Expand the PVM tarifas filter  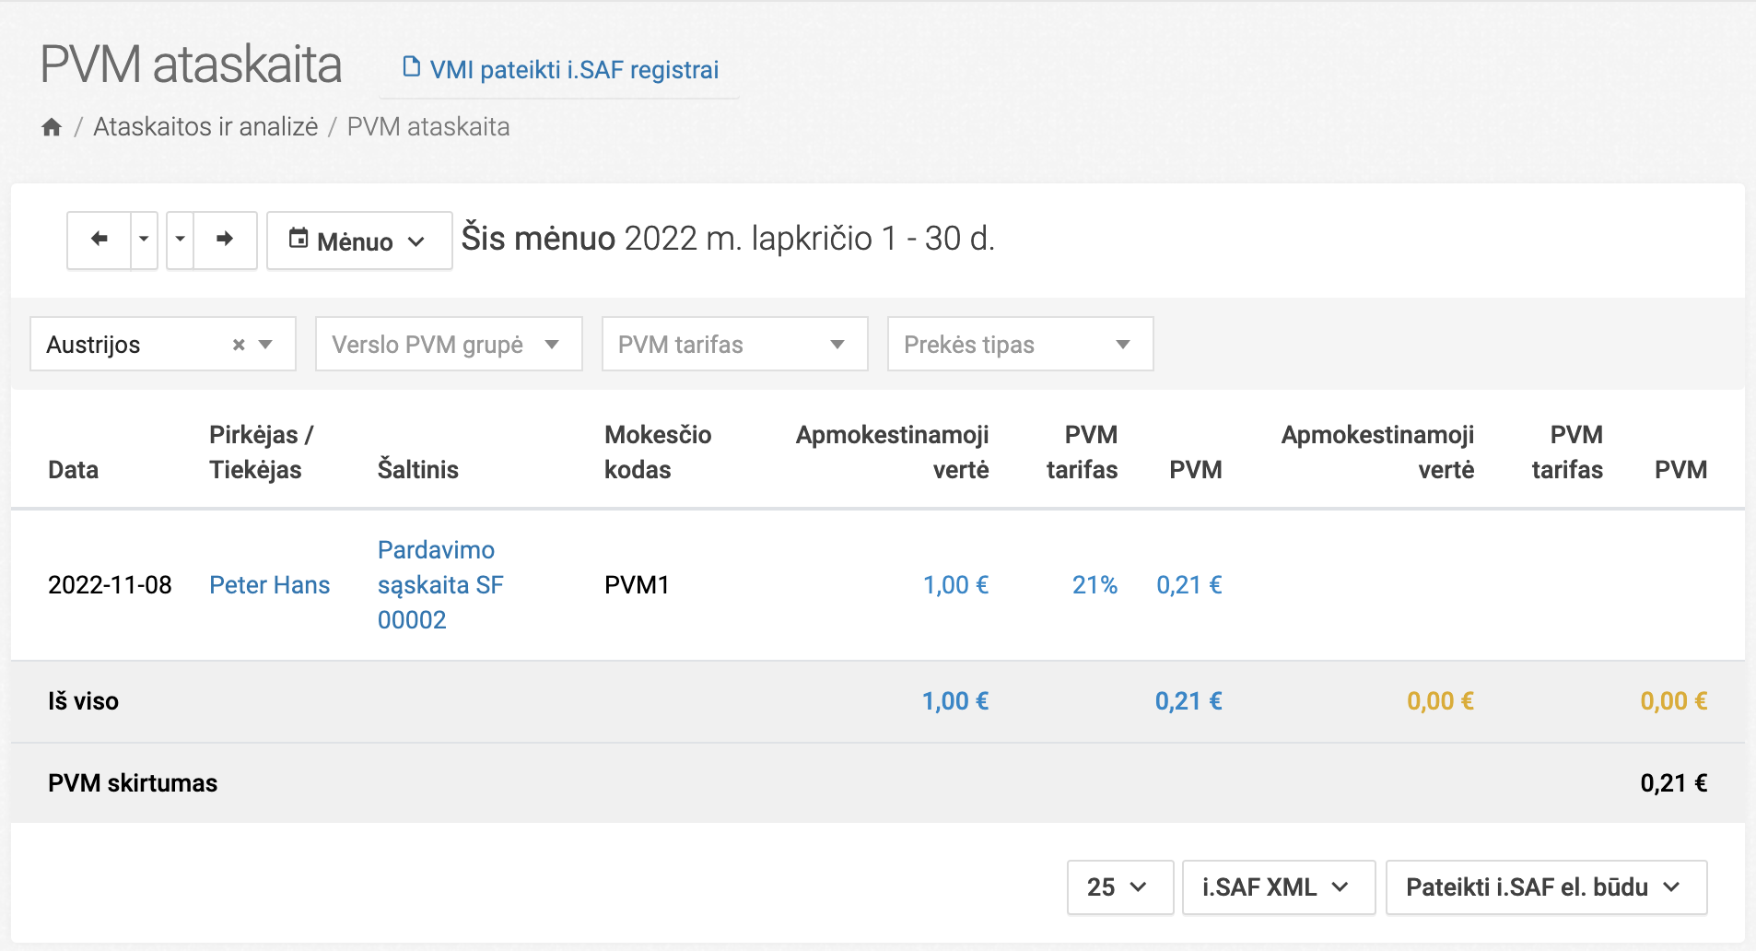pos(733,345)
